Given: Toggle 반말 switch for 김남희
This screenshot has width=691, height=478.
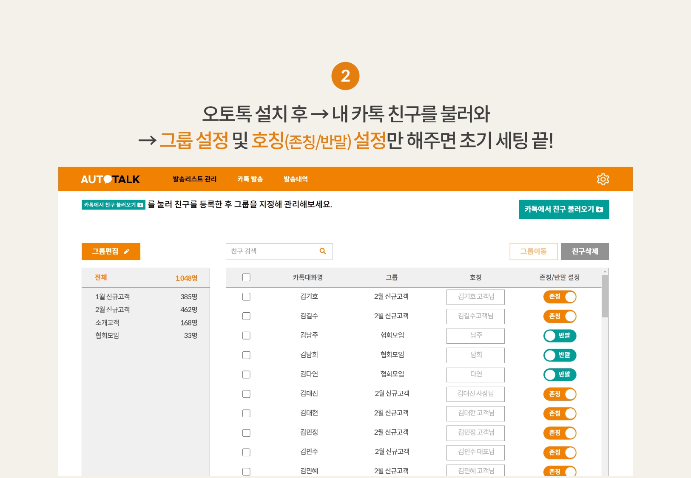Looking at the screenshot, I should click(560, 355).
